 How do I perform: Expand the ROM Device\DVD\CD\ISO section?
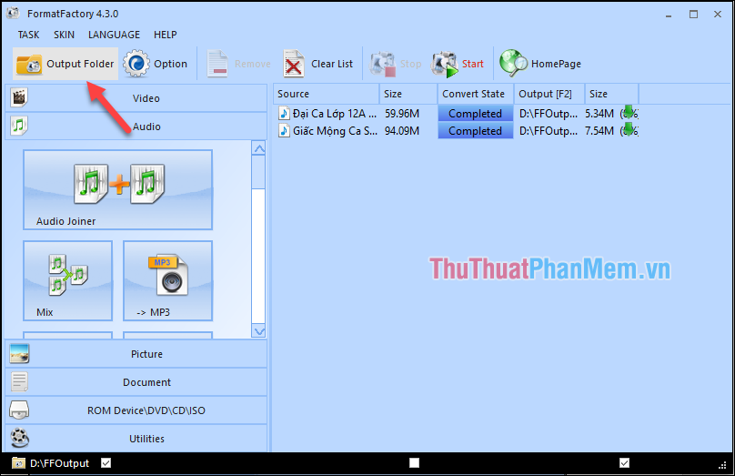point(136,410)
